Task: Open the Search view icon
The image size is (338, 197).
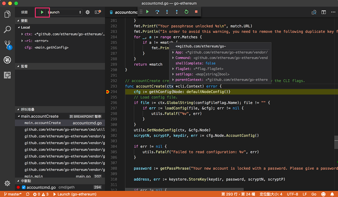Action: click(8, 29)
